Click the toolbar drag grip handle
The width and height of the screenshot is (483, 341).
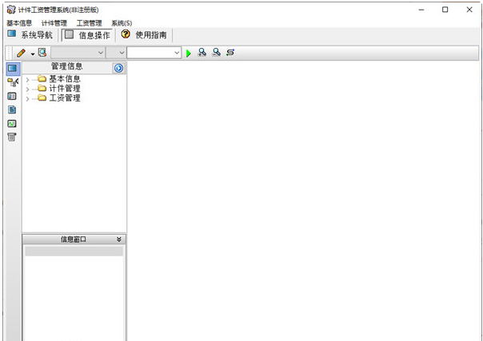[10, 53]
